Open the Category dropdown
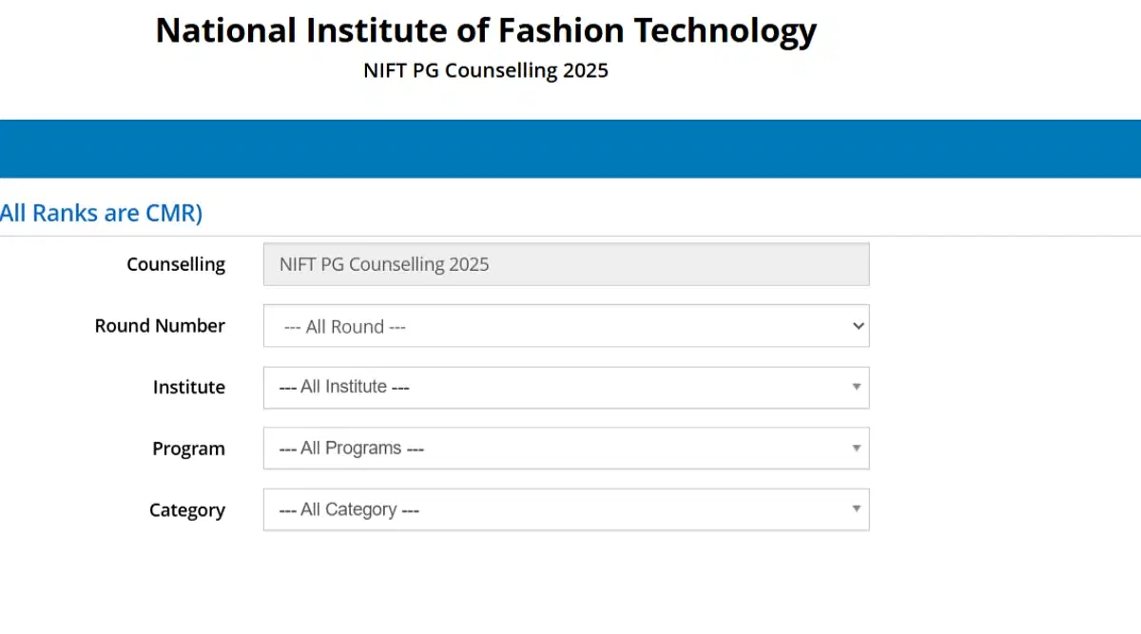The image size is (1141, 634). tap(566, 509)
